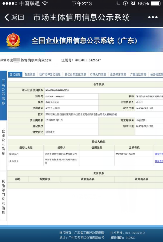This screenshot has width=163, height=242.
Task: Click the 名称 value cell
Action: (x=149, y=96)
